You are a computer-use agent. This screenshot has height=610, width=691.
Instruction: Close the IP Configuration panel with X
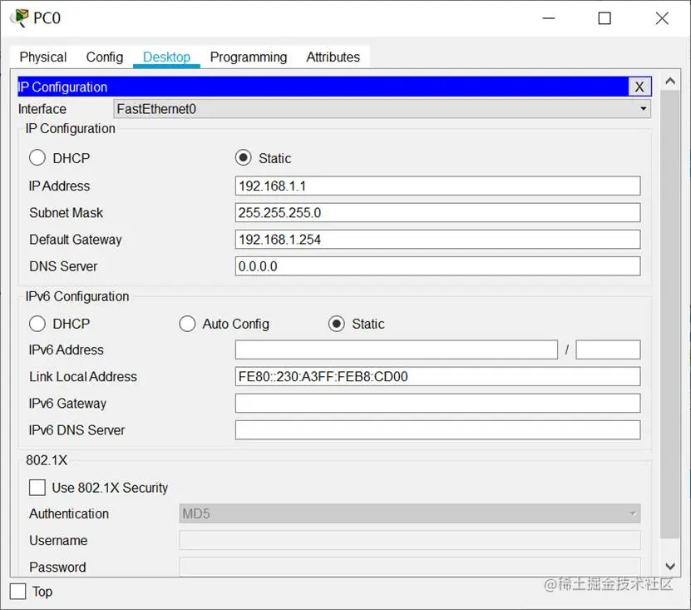(639, 87)
